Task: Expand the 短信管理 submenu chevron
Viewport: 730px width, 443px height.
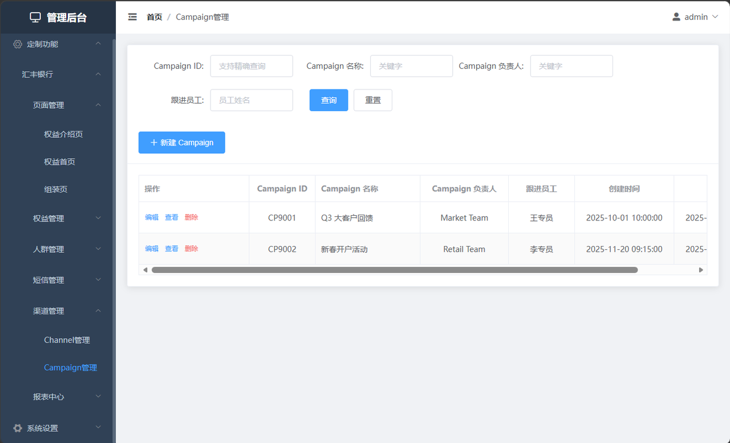Action: (98, 280)
